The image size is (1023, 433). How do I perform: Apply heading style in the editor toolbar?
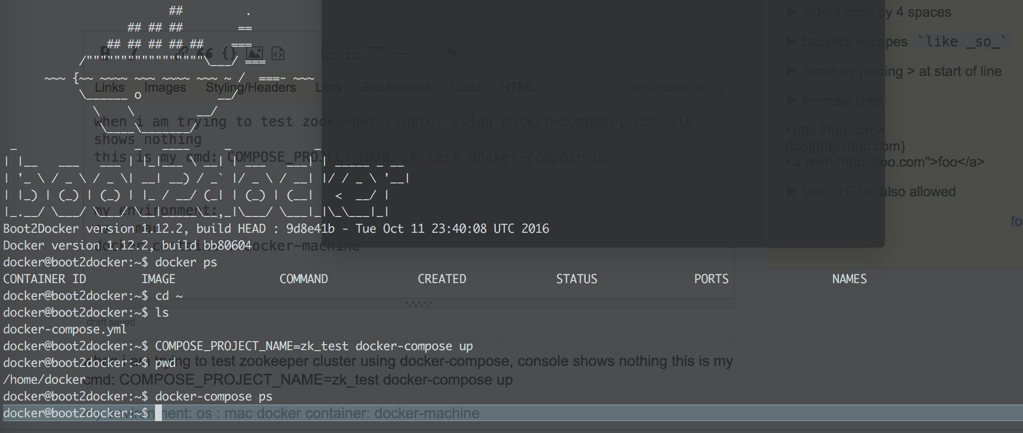tap(378, 52)
